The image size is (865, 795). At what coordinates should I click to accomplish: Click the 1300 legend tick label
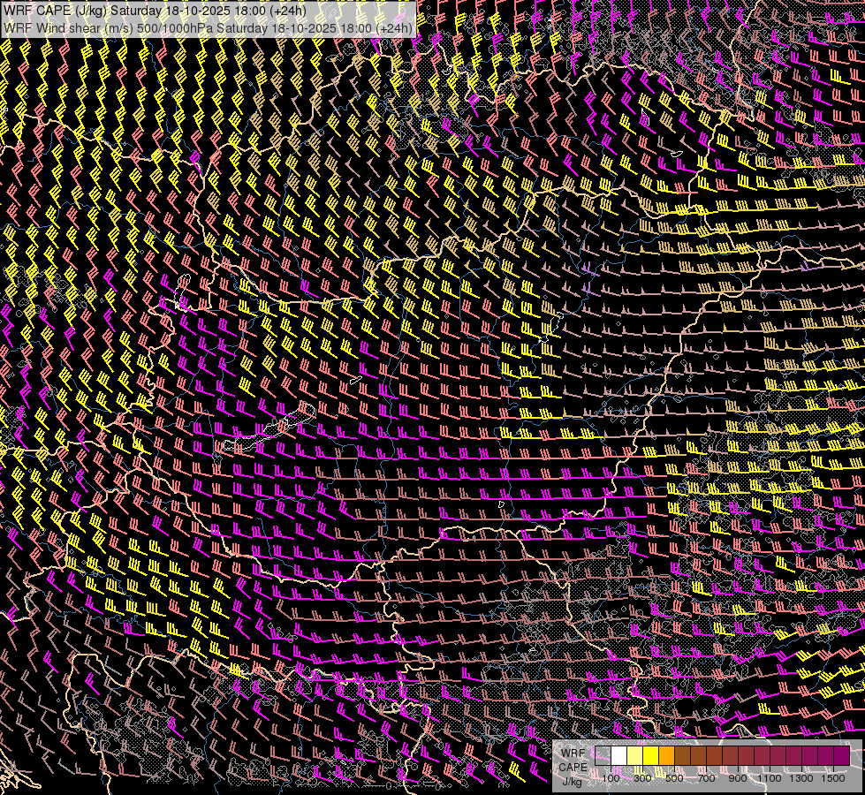[801, 778]
